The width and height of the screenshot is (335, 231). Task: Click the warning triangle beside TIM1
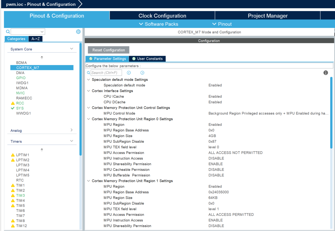(x=12, y=185)
